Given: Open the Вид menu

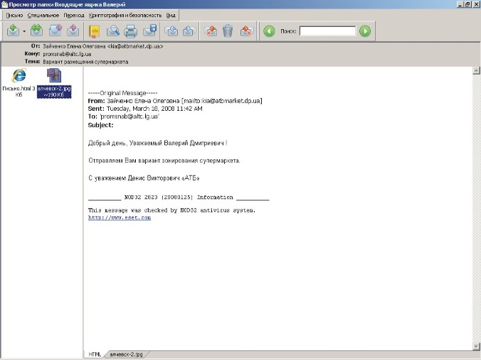Looking at the screenshot, I should [x=171, y=16].
